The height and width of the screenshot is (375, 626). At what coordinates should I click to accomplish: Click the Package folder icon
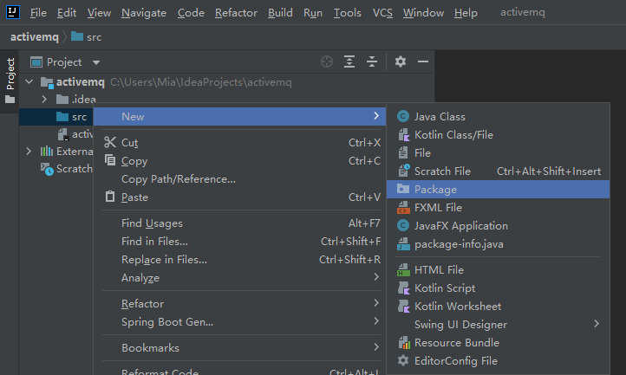403,189
